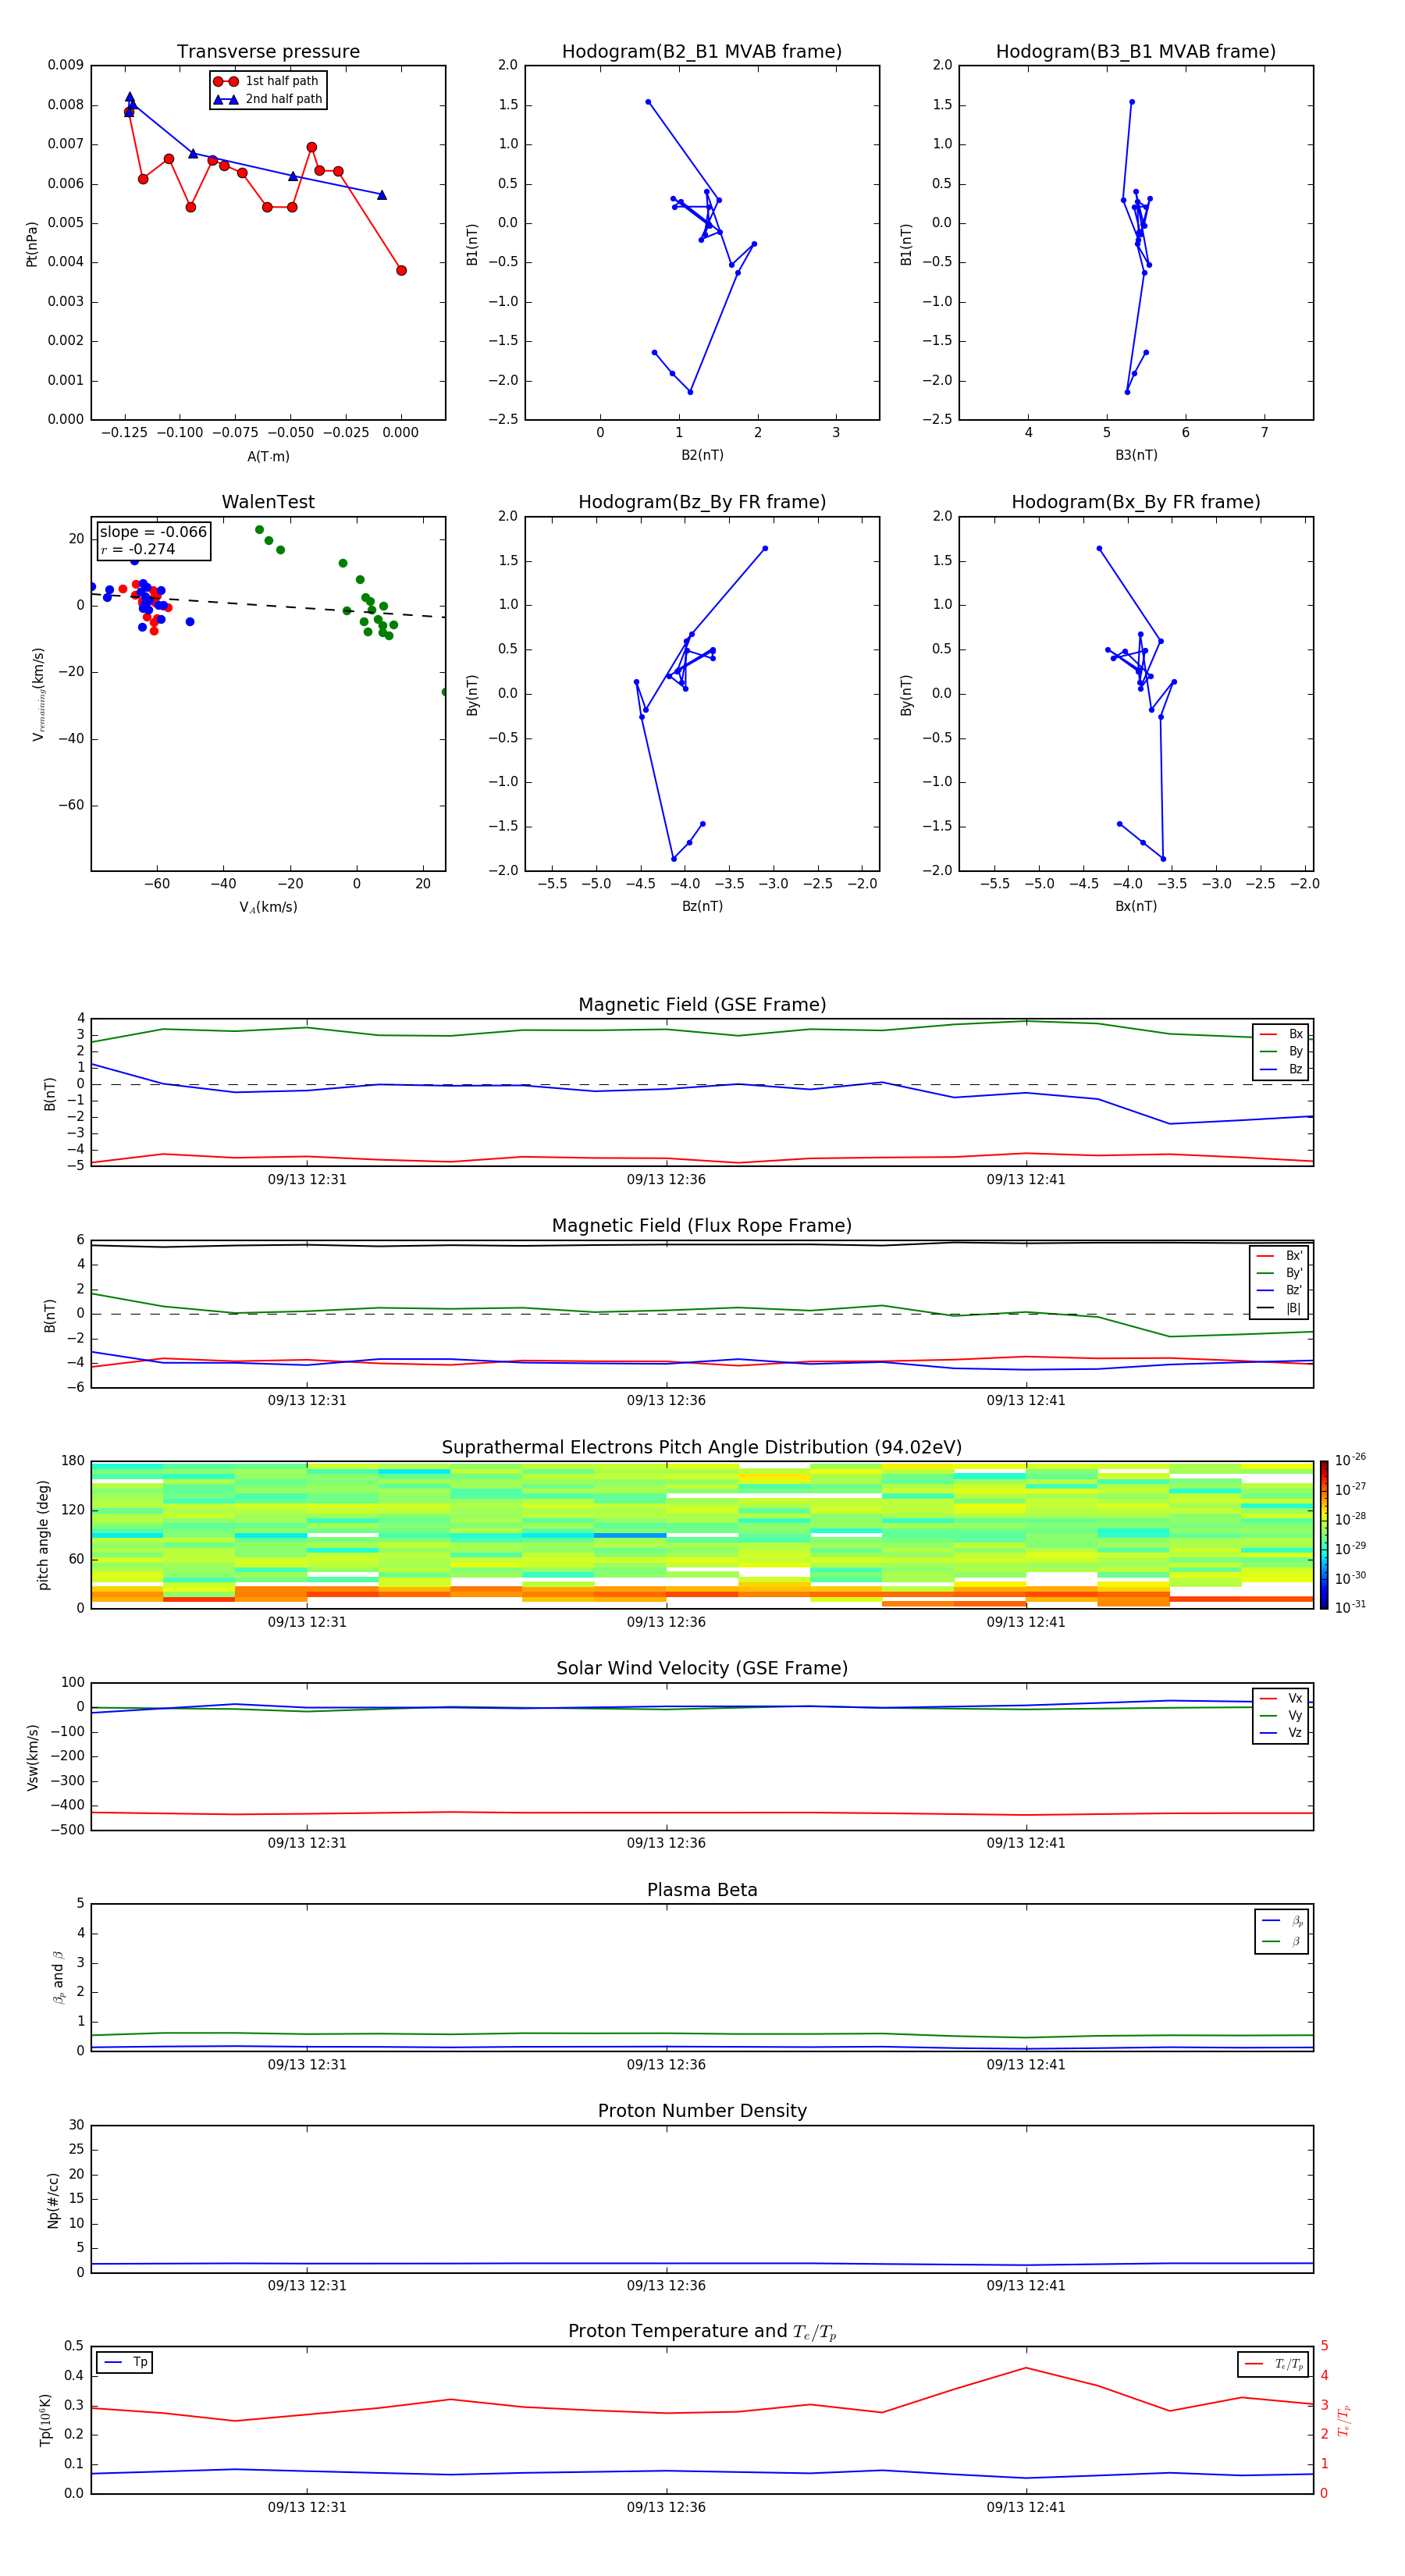Click 'βp and β' y-axis label

tap(59, 1978)
